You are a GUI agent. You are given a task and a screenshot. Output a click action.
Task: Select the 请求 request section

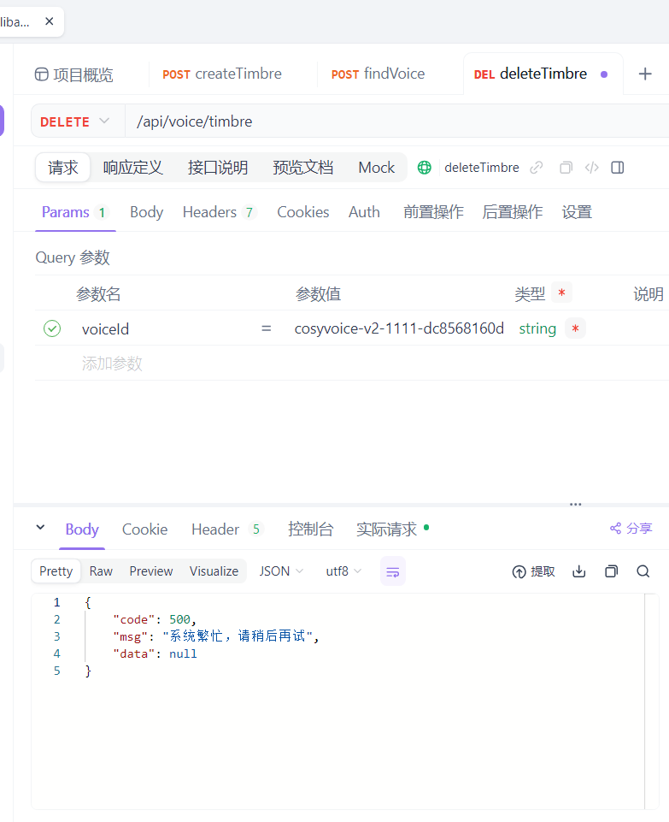click(x=63, y=168)
